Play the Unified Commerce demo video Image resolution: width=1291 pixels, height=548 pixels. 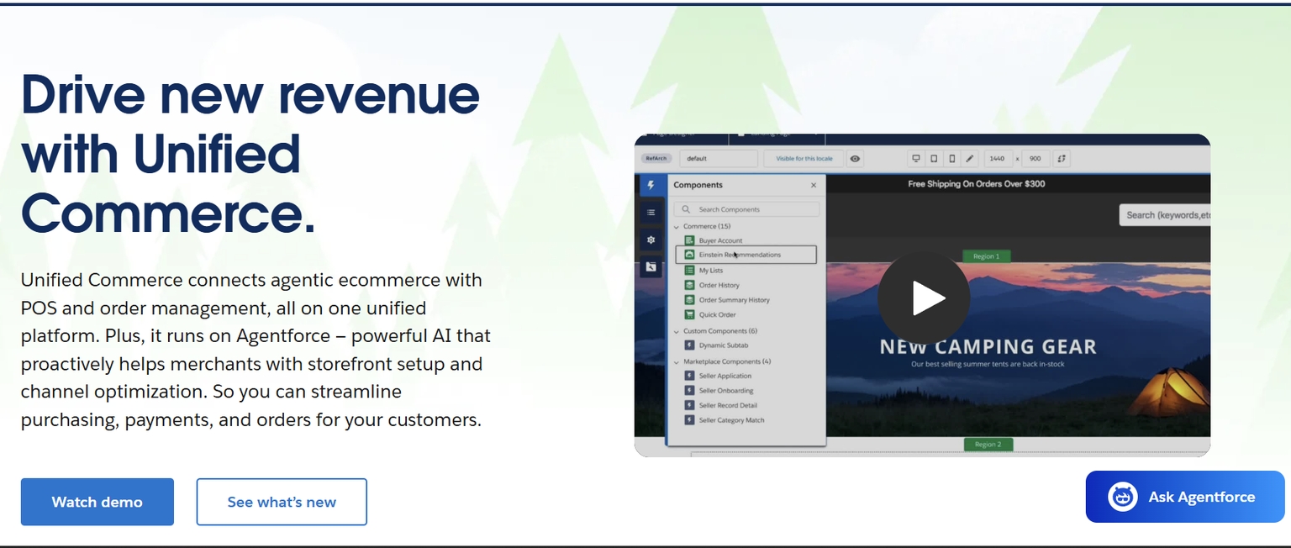[x=924, y=298]
